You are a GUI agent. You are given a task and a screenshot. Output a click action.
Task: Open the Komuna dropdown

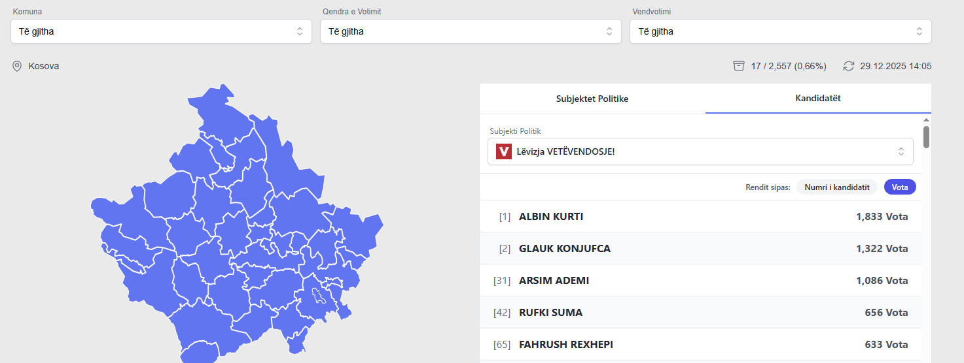(x=161, y=31)
